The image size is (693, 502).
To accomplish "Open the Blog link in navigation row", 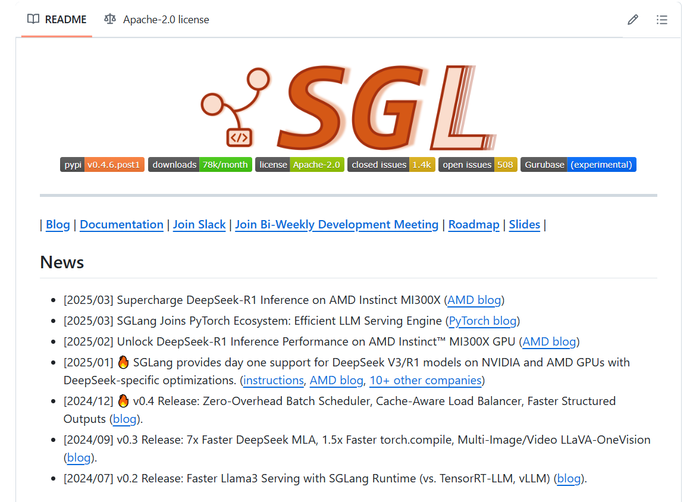I will click(58, 224).
